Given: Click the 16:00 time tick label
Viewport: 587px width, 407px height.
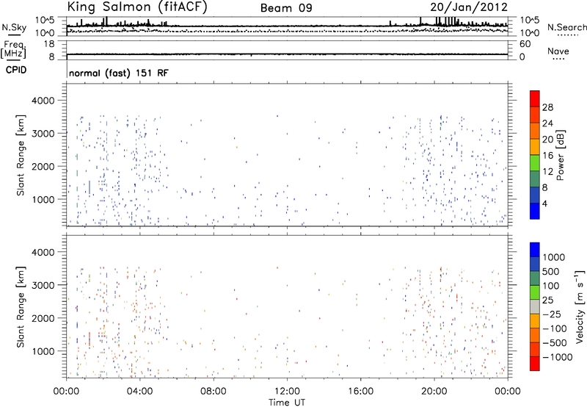Looking at the screenshot, I should pos(360,392).
